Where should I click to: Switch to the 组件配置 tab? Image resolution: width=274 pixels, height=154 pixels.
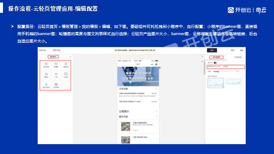coord(216,57)
